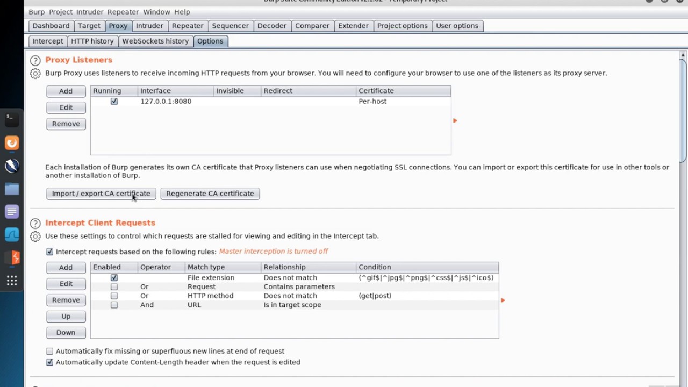Go to the Sequencer tab

click(x=230, y=26)
